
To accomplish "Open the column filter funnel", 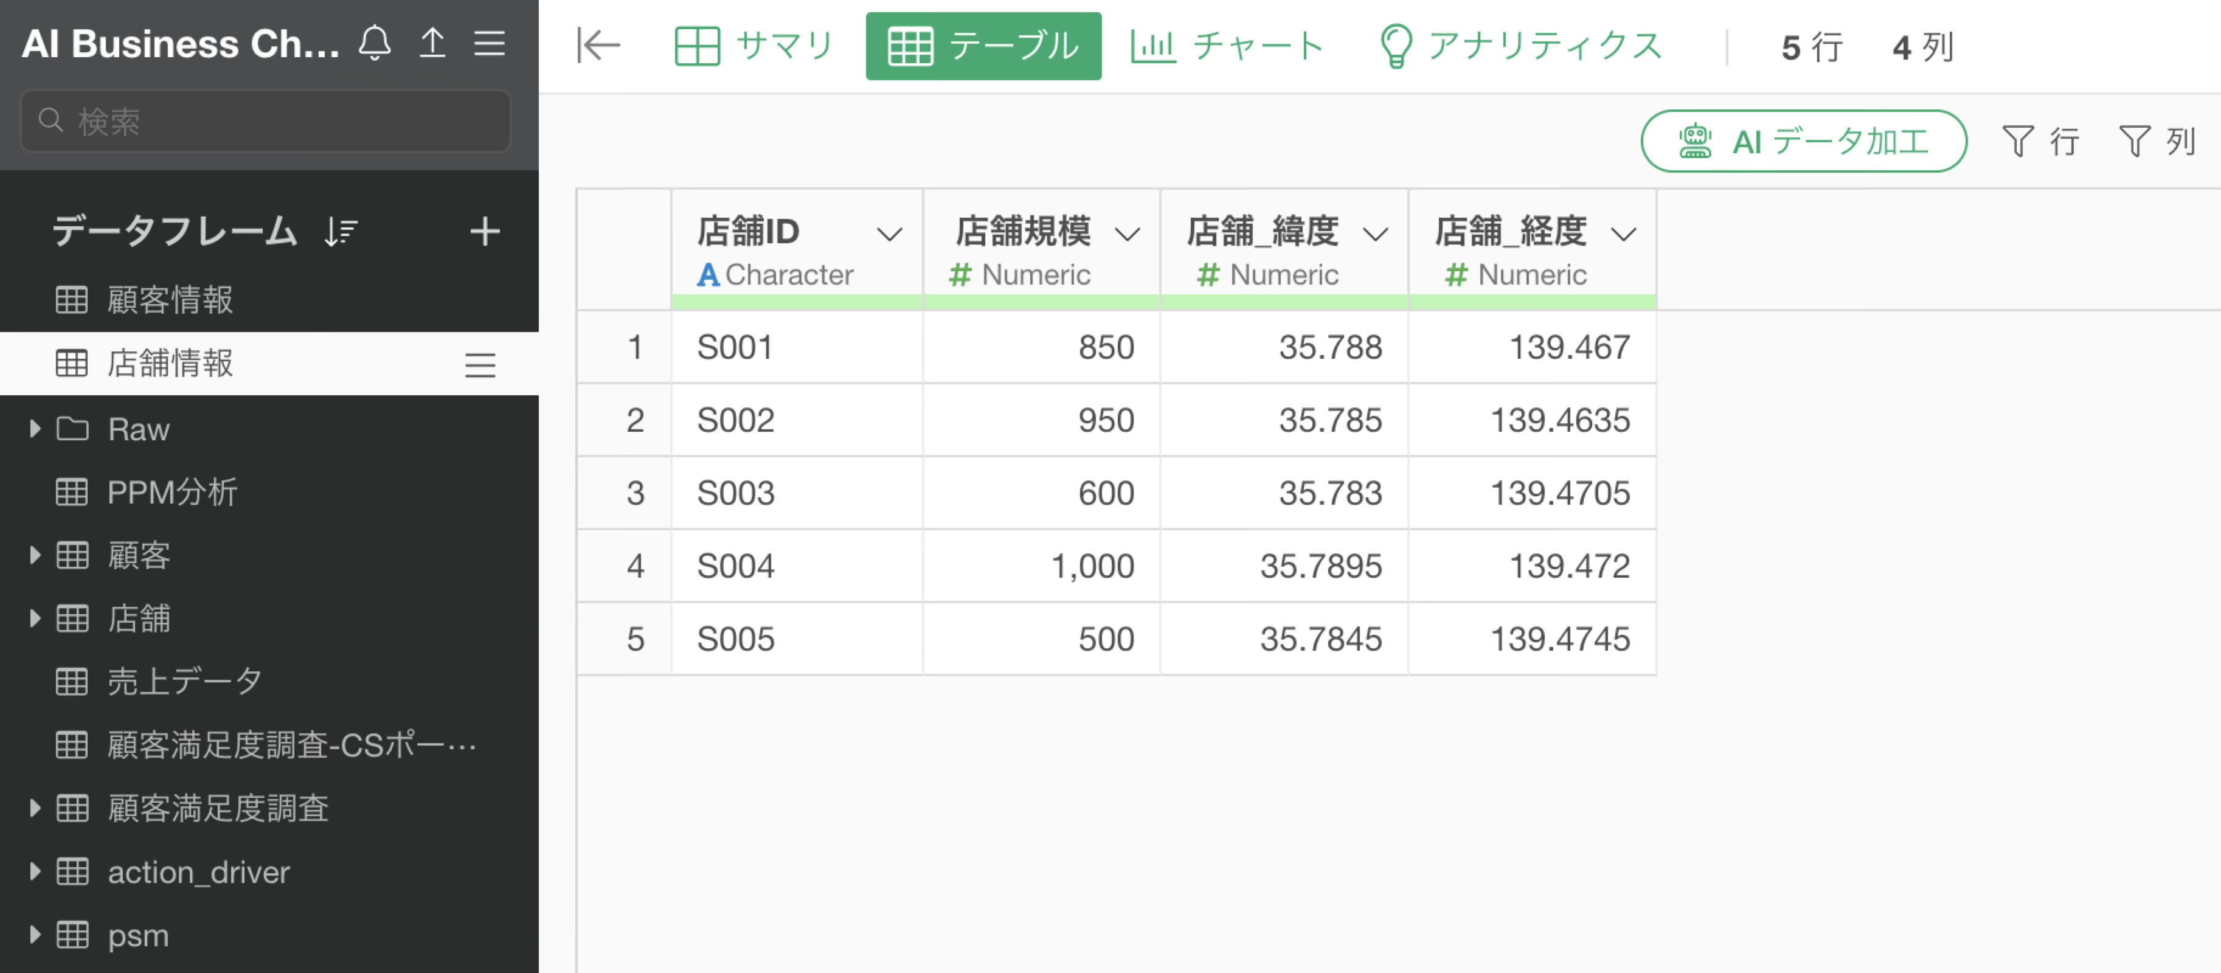I will pyautogui.click(x=2155, y=141).
